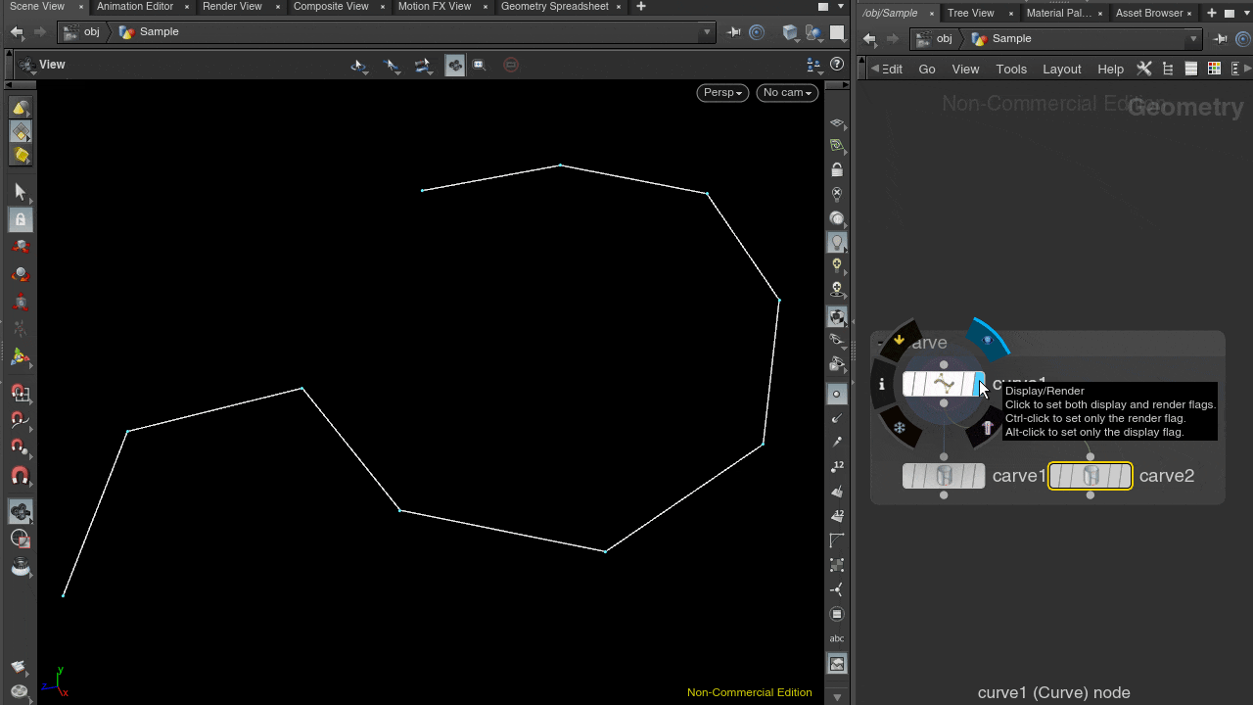Toggle the eye visibility ring button above curve1
The height and width of the screenshot is (705, 1253).
(x=988, y=340)
